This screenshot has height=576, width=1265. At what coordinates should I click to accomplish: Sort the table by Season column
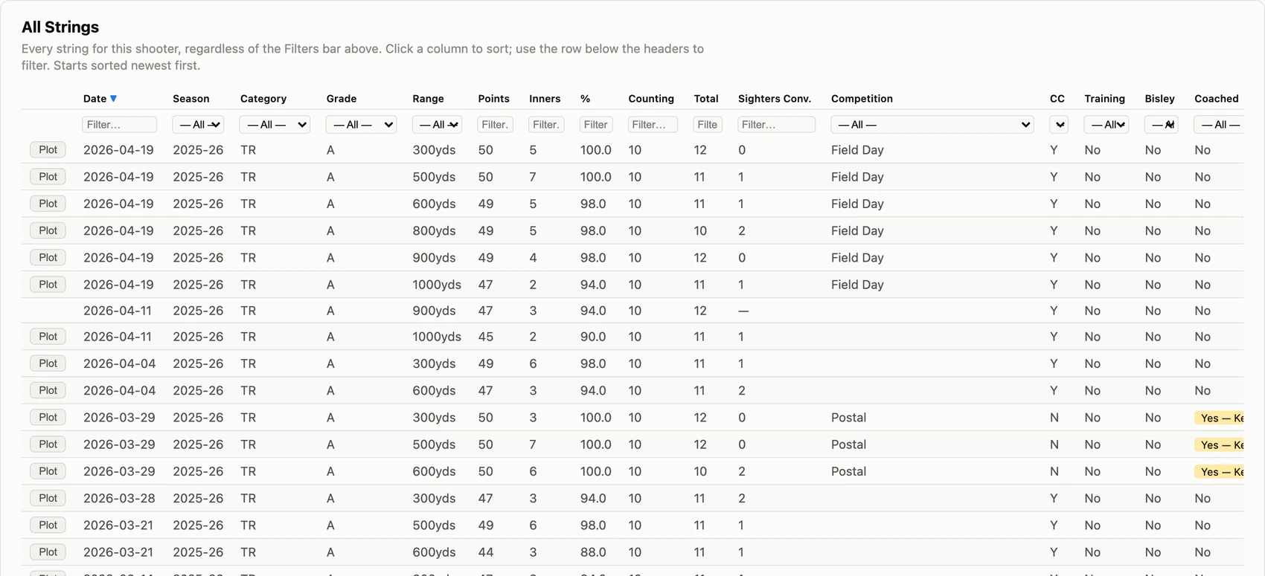(191, 99)
